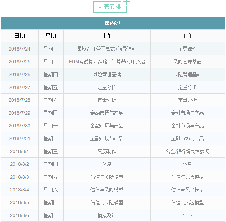Click the date cell 2018/7/26

pos(20,74)
